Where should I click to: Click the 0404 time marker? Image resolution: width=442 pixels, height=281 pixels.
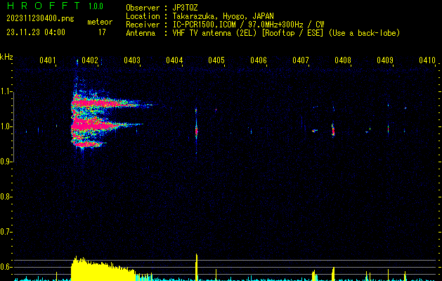click(174, 61)
